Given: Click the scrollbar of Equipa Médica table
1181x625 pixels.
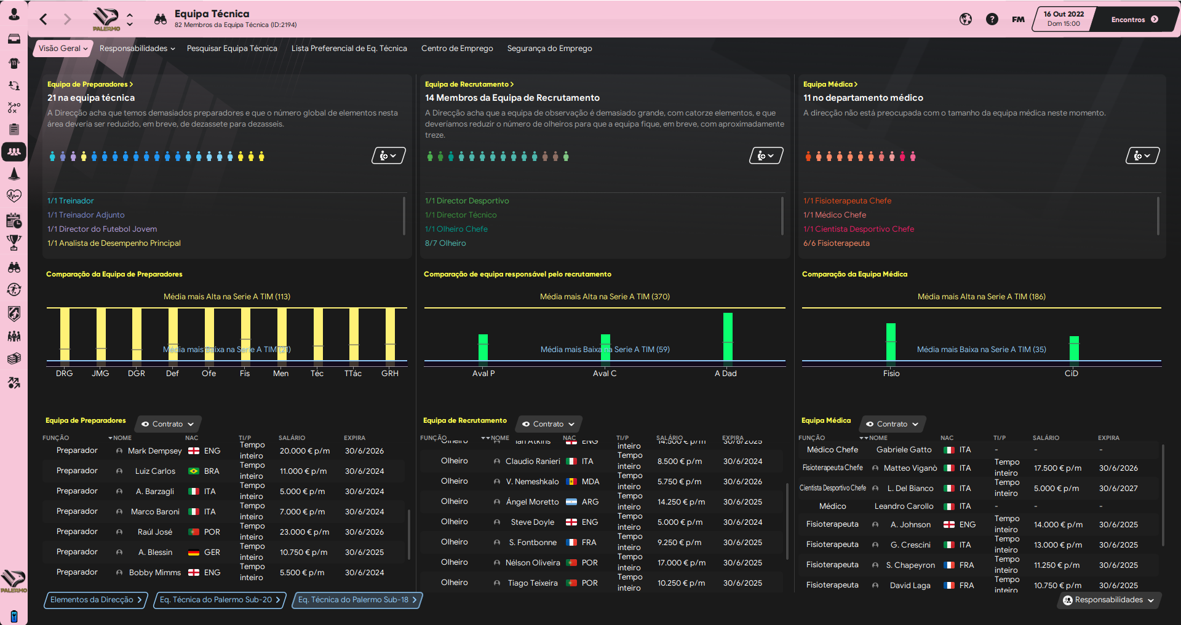Looking at the screenshot, I should (1163, 495).
